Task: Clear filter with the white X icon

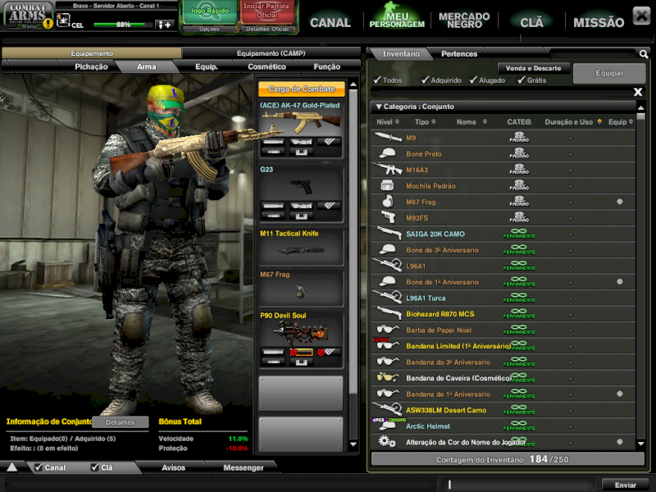Action: click(x=638, y=92)
